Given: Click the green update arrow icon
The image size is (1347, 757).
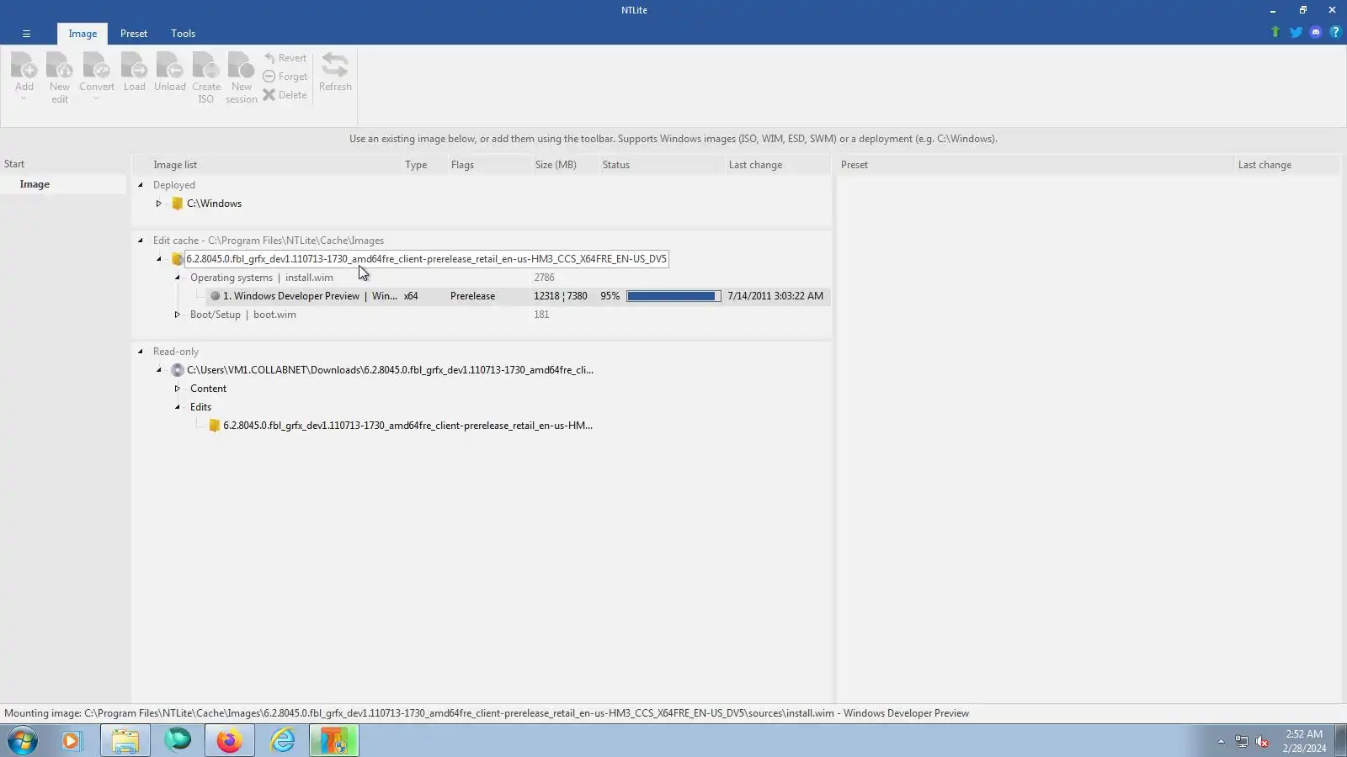Looking at the screenshot, I should (1275, 32).
